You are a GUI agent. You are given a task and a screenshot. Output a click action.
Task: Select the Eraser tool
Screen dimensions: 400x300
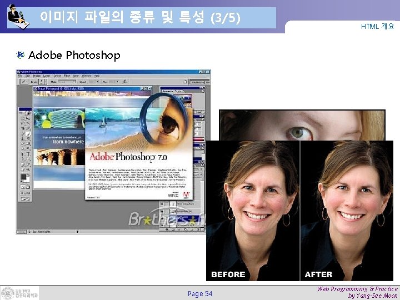(22, 144)
